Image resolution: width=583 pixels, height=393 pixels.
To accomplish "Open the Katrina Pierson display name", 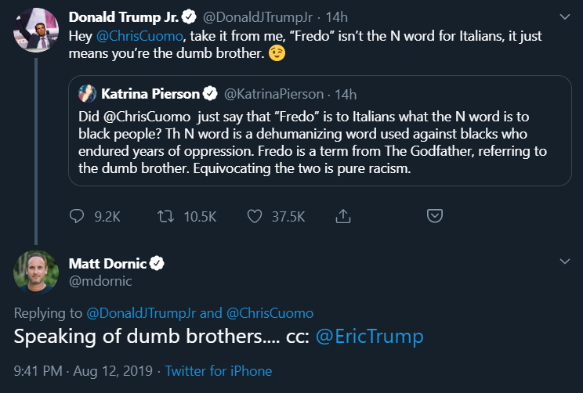I will [x=150, y=94].
